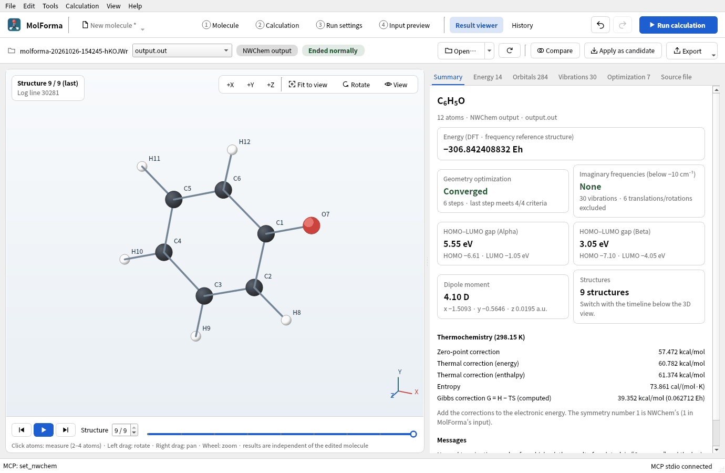
Task: Click the undo arrow button
Action: [x=600, y=25]
